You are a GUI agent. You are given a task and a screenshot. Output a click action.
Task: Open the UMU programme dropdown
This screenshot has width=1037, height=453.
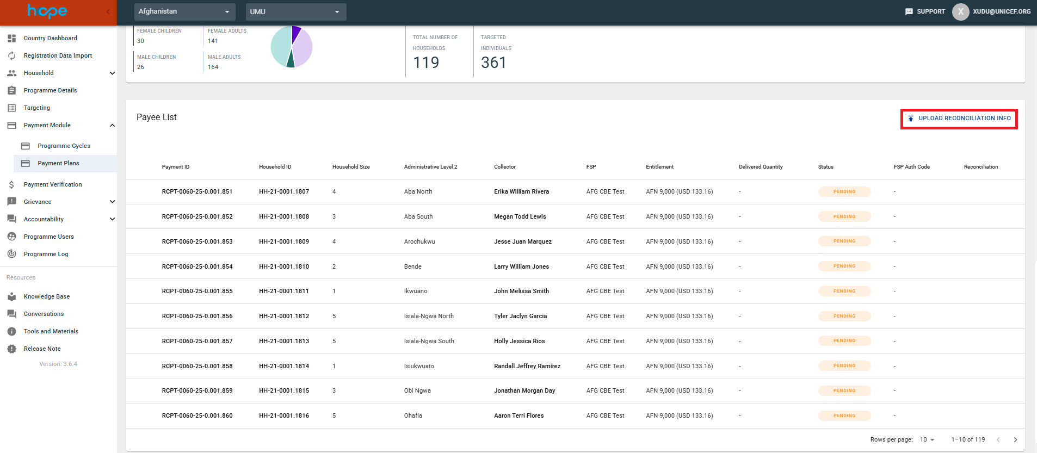click(x=295, y=11)
